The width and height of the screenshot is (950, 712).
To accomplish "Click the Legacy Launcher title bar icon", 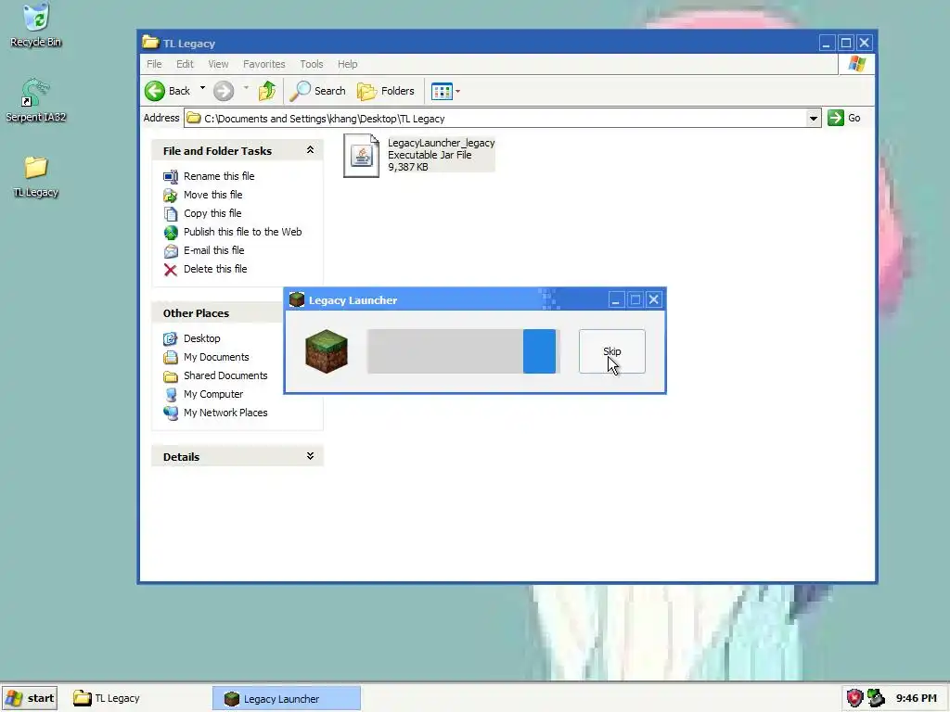I will coord(296,299).
